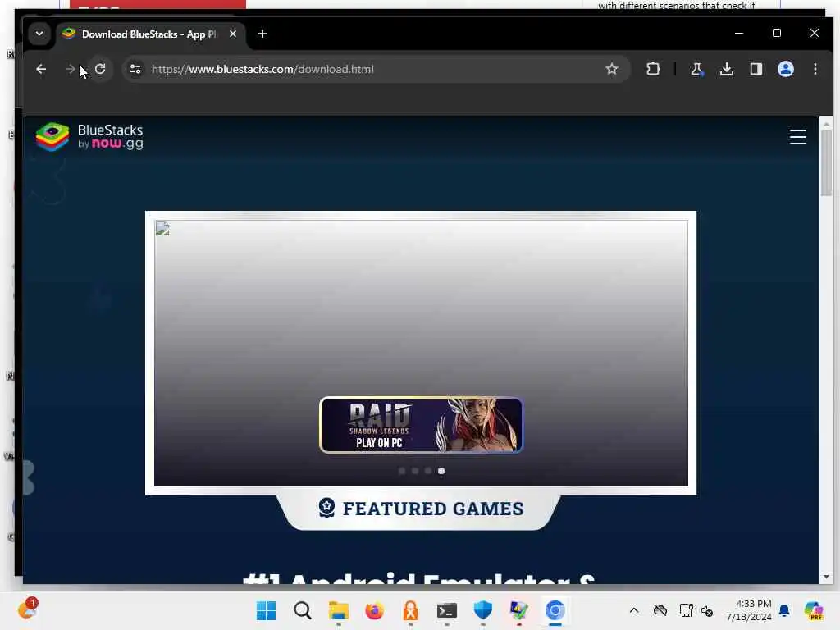Screen dimensions: 840x630
Task: Click the broken image icon in the carousel
Action: point(162,229)
